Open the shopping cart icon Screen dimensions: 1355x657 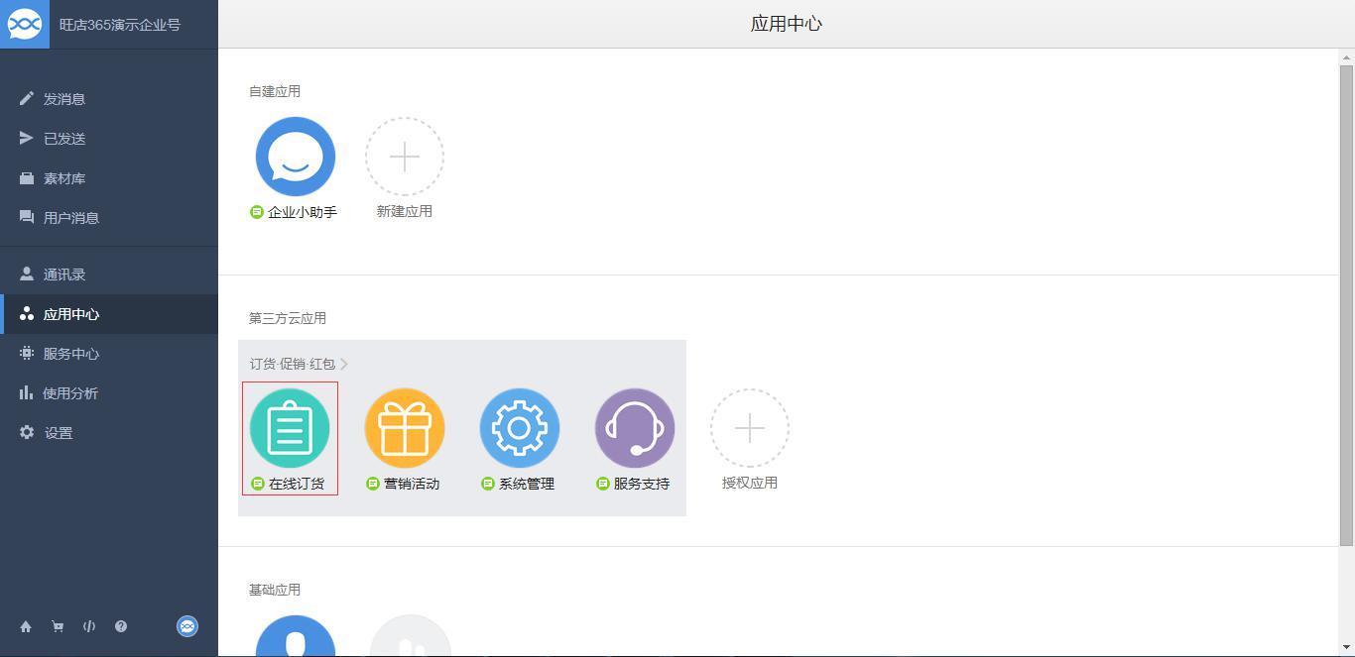pos(58,626)
